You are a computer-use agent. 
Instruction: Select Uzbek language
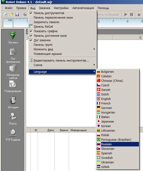(x=118, y=167)
